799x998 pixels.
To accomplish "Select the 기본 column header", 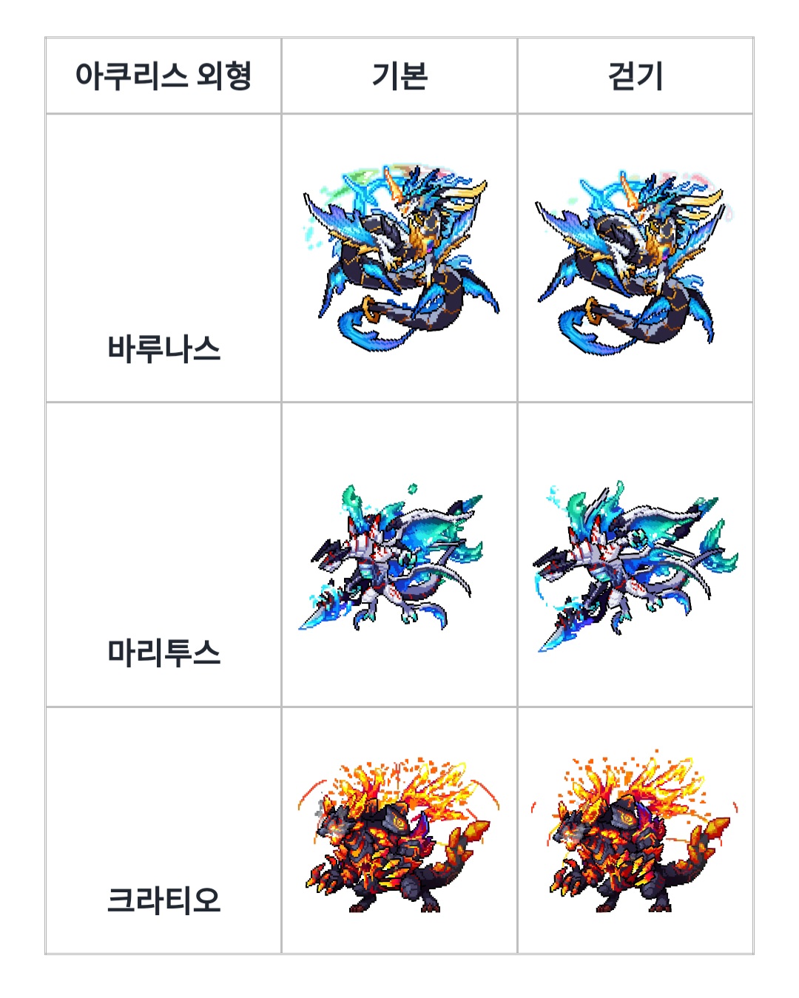I will [x=399, y=75].
